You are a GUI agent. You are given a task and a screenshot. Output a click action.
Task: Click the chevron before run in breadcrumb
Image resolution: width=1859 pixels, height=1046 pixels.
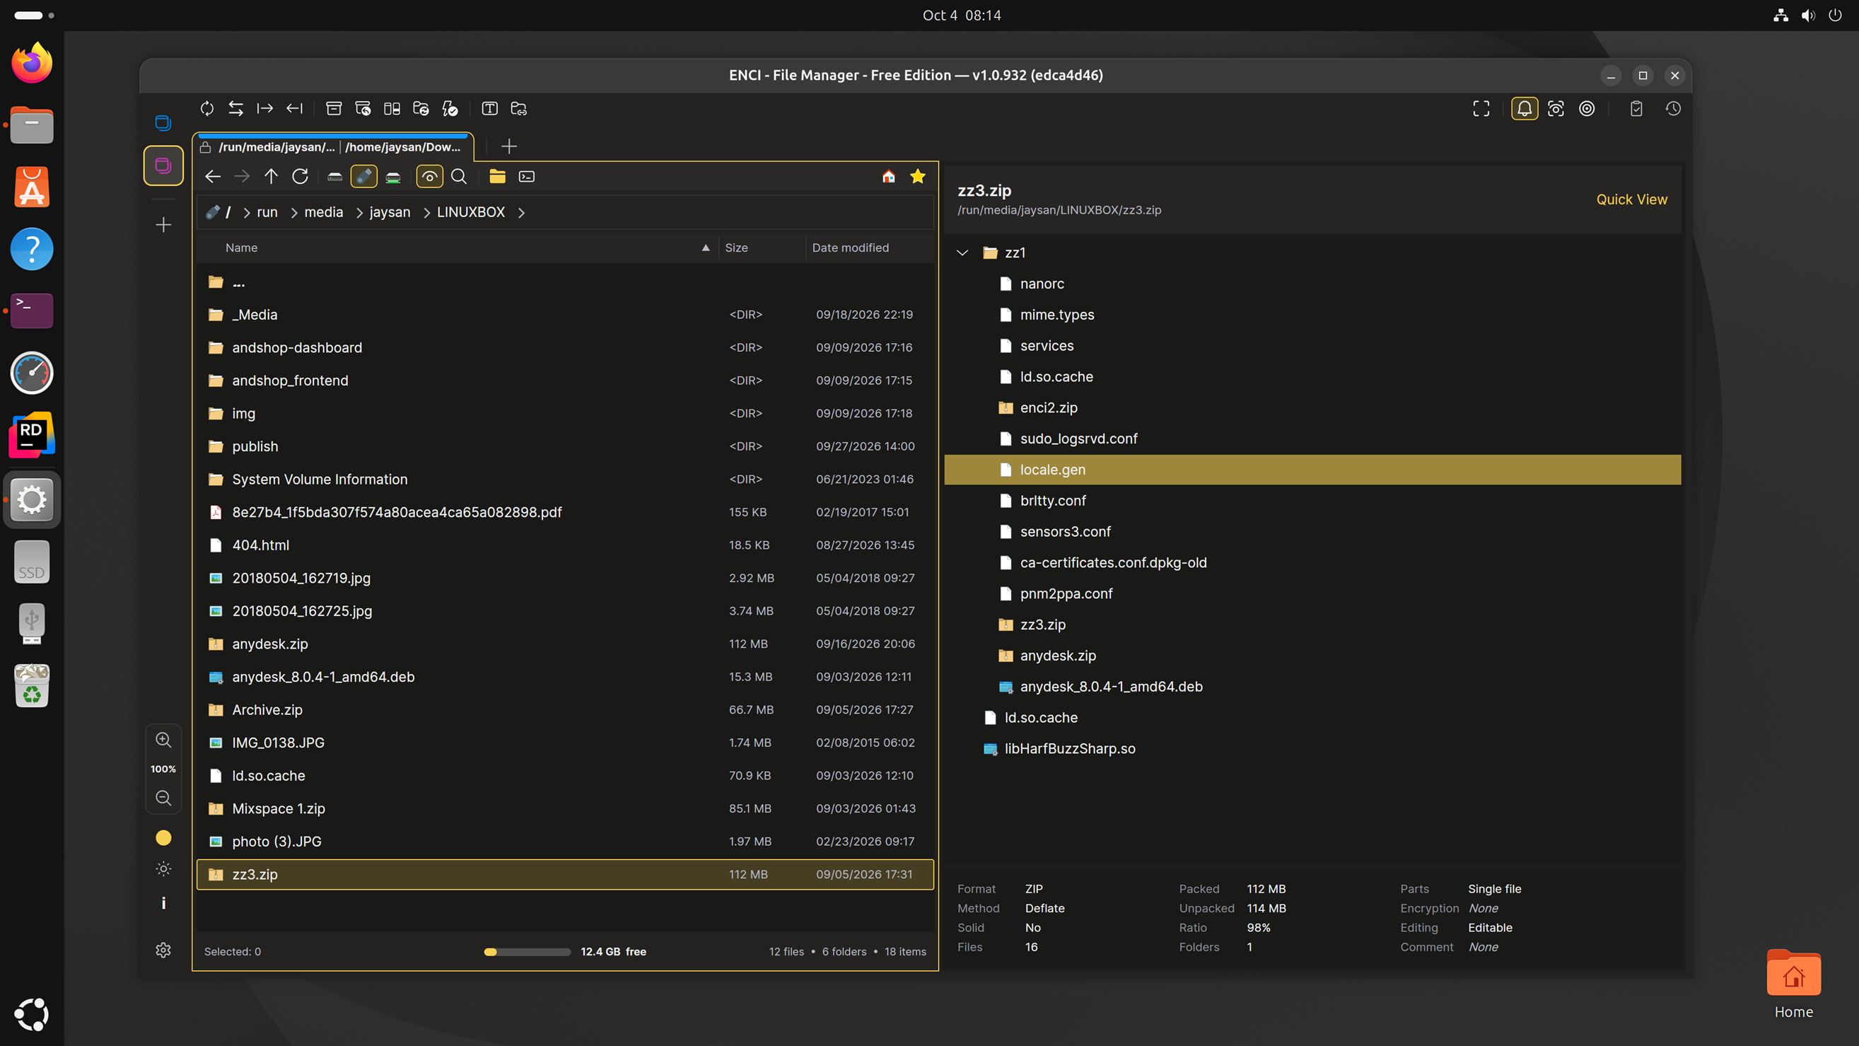pos(247,212)
